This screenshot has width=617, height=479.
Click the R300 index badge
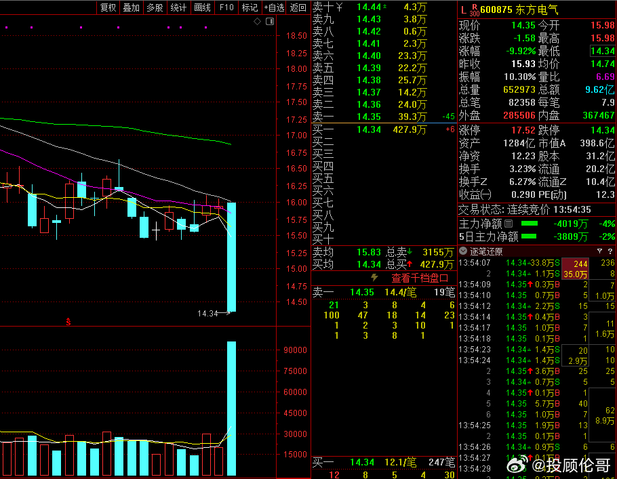(x=474, y=11)
